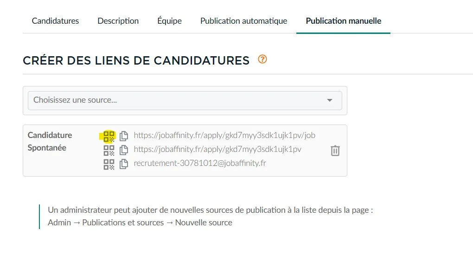Screen dimensions: 473x256
Task: Open the highlighted QR code for job apply link
Action: 109,136
